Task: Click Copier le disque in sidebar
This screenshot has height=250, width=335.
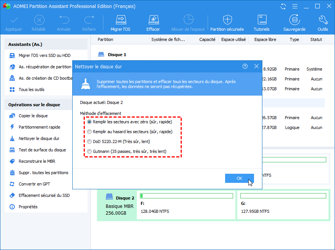Action: 29,116
